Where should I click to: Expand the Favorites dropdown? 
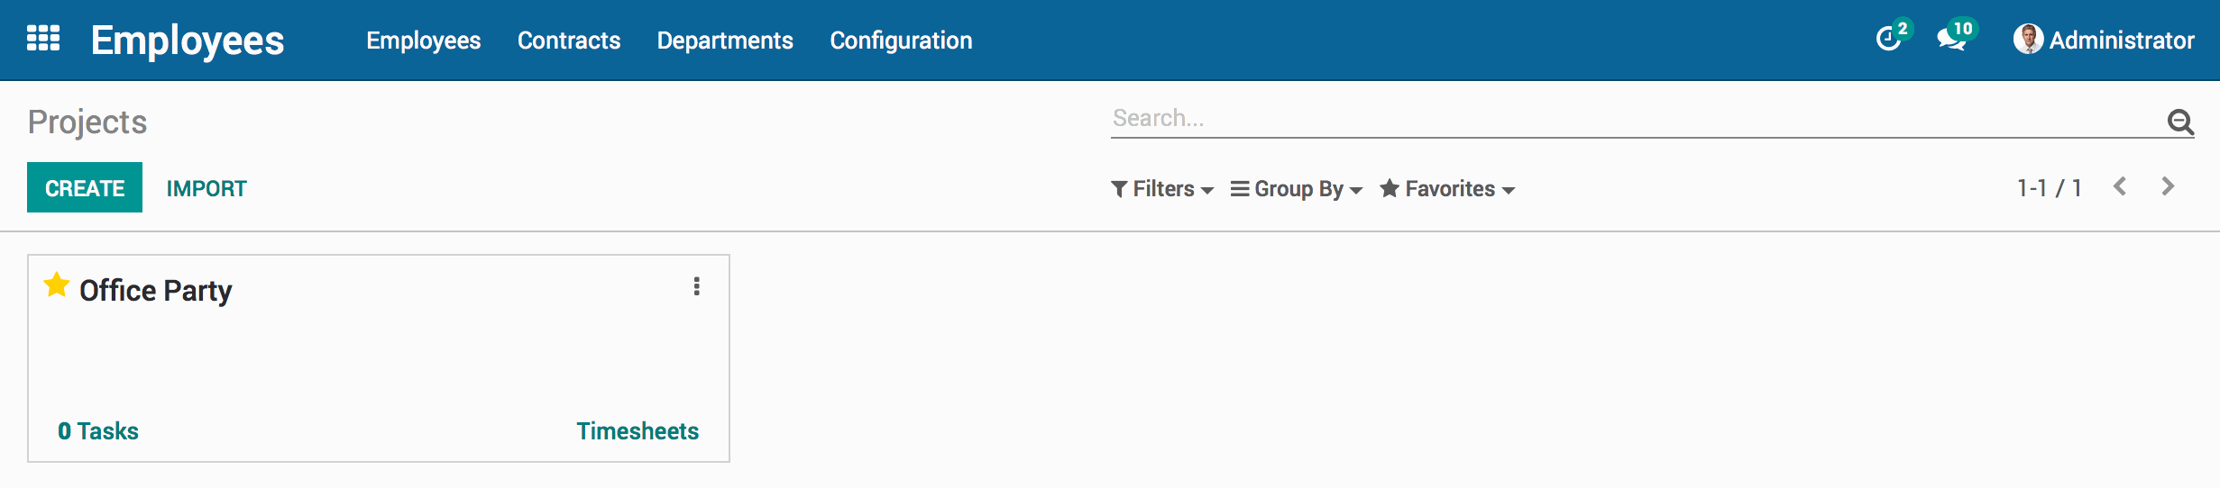point(1447,189)
